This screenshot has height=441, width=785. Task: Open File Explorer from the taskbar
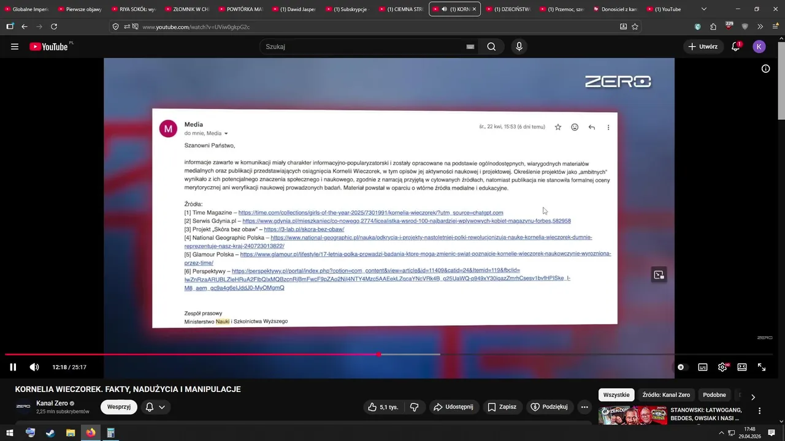tap(71, 433)
